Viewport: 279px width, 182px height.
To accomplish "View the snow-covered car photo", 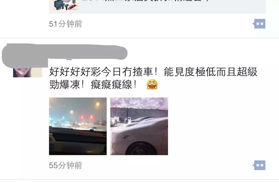I will pos(139,126).
